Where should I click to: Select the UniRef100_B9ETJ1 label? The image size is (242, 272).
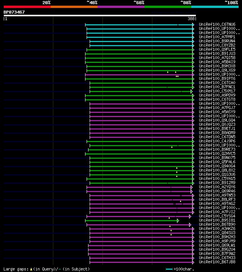click(217, 128)
